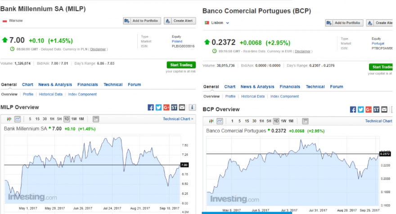Create Alert for Banco Comercial Portugues
Image resolution: width=396 pixels, height=214 pixels.
(x=380, y=23)
